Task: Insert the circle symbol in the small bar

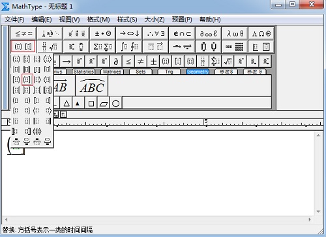Action: pyautogui.click(x=116, y=104)
